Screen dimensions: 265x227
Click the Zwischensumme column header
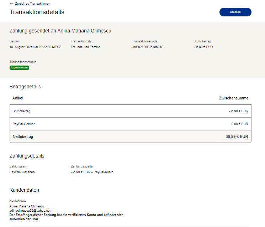tap(233, 98)
